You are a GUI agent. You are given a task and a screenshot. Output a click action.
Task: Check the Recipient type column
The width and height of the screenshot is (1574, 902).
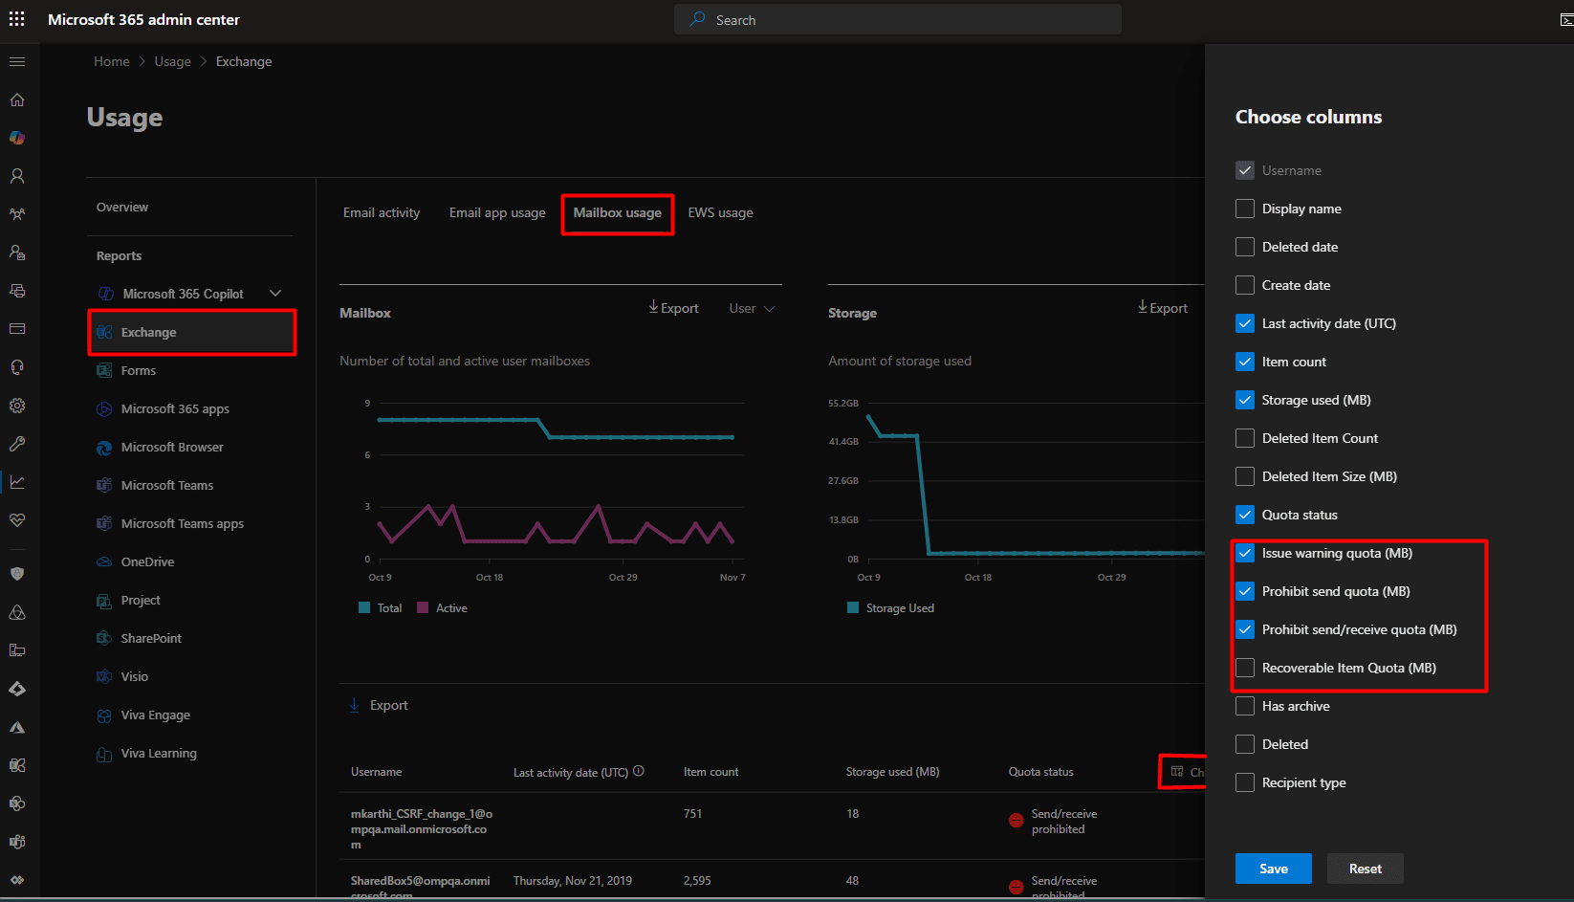[x=1245, y=782]
